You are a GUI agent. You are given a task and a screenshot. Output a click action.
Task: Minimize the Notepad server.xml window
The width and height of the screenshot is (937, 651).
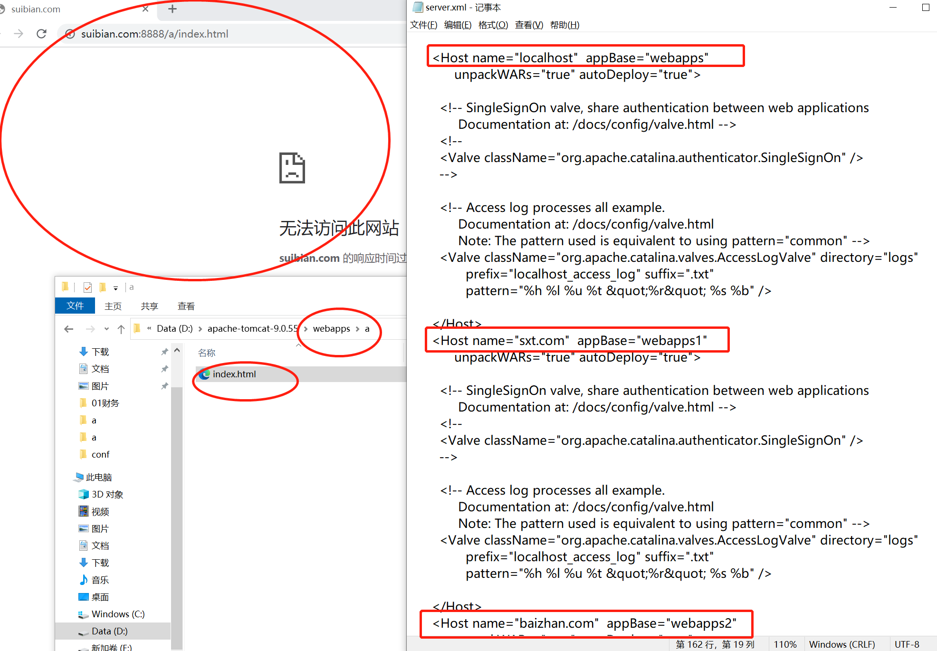coord(893,8)
